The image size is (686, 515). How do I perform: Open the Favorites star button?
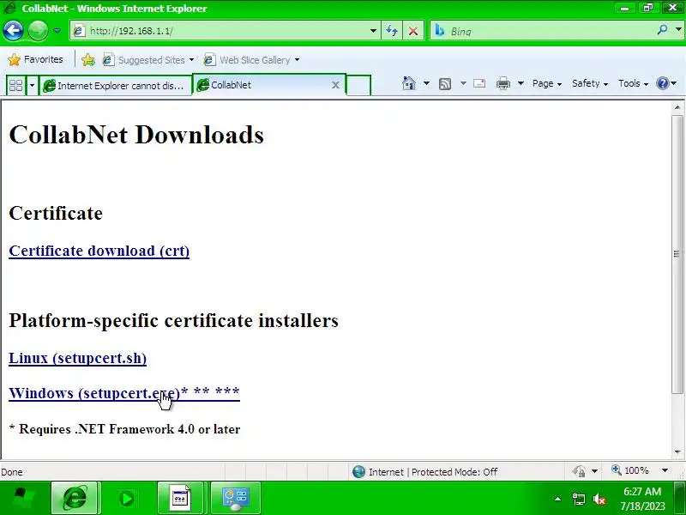point(35,59)
